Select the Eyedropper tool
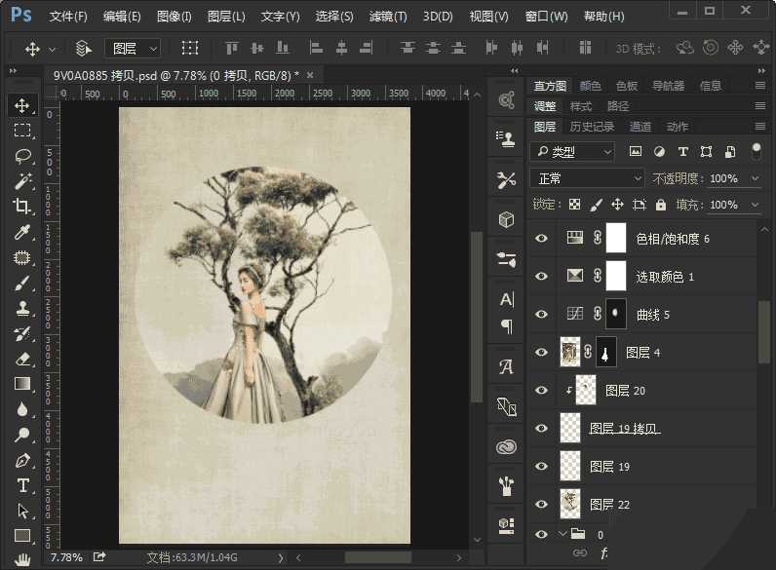This screenshot has height=570, width=776. tap(21, 232)
